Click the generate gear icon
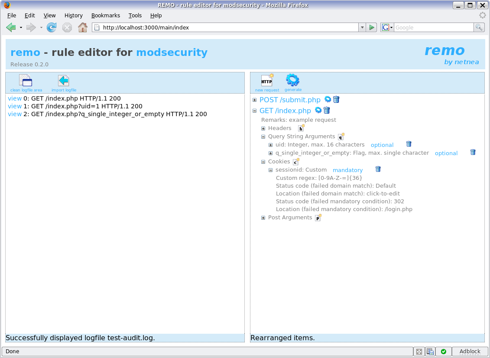 (x=293, y=80)
